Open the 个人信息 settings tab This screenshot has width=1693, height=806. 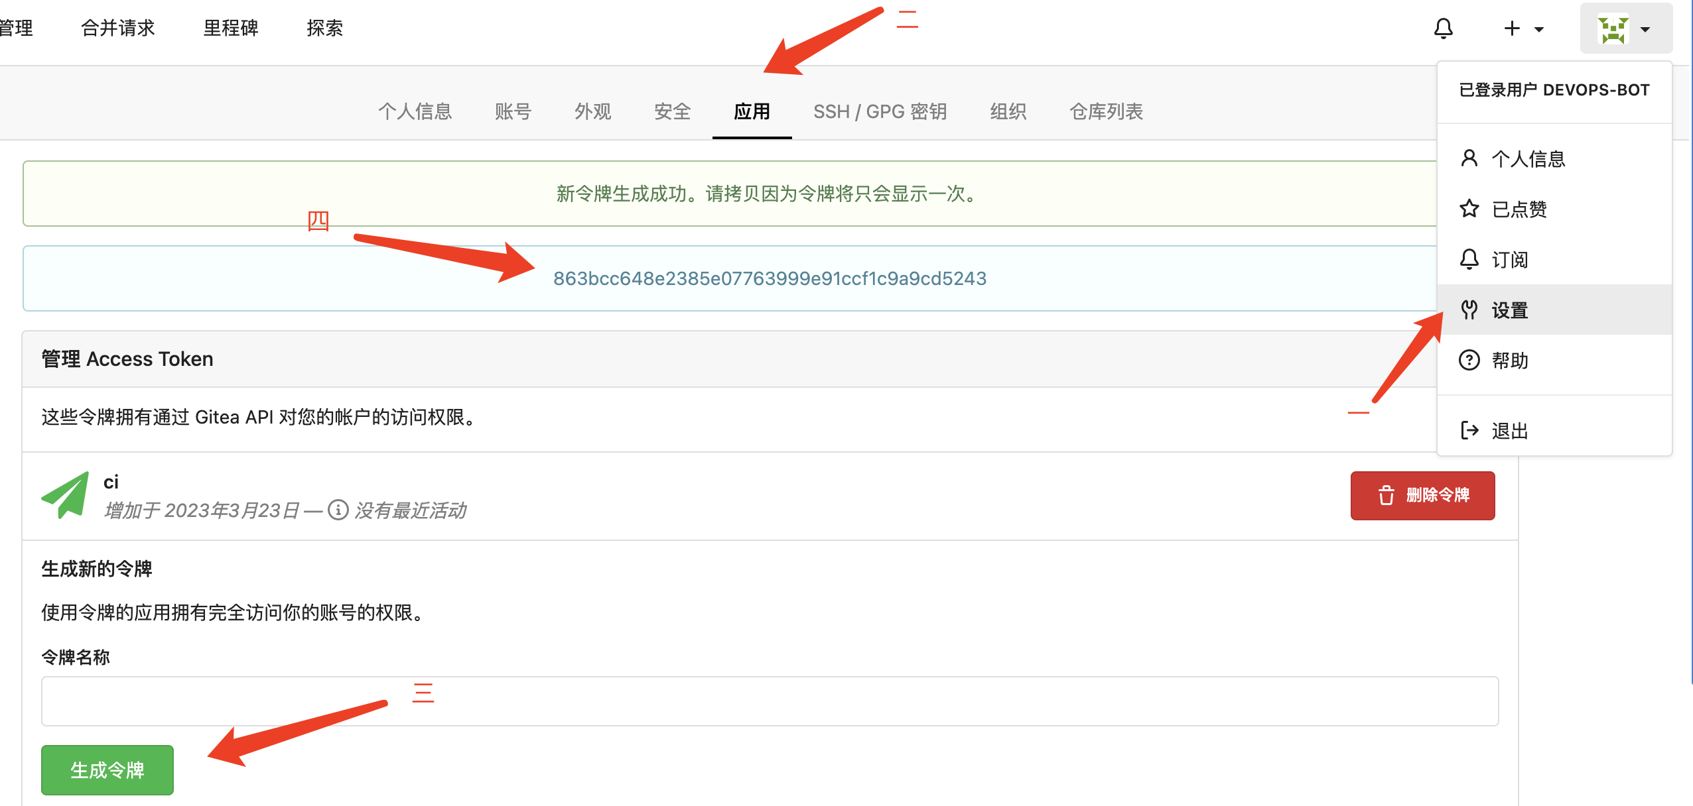415,111
